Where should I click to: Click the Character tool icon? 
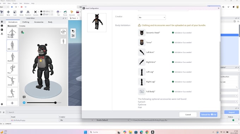point(72,13)
